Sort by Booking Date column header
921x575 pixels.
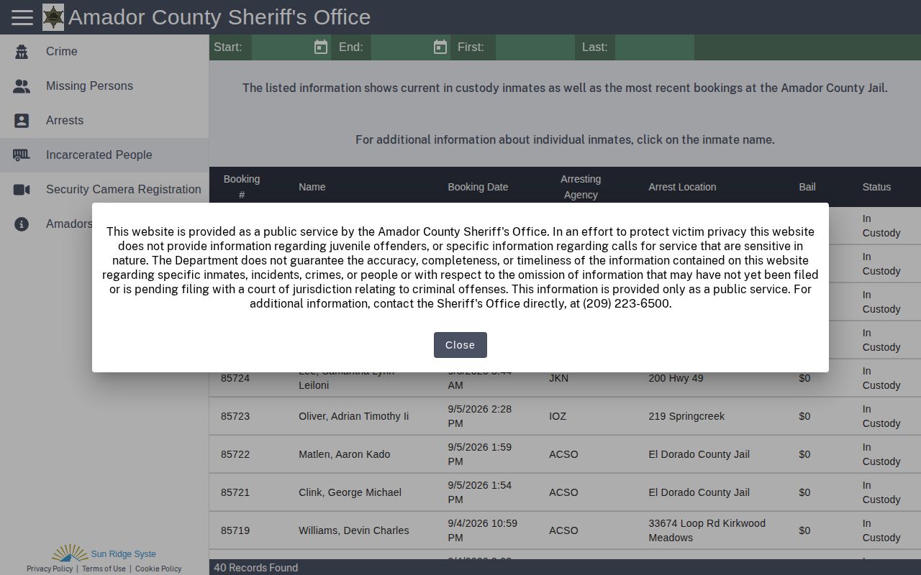pyautogui.click(x=478, y=187)
